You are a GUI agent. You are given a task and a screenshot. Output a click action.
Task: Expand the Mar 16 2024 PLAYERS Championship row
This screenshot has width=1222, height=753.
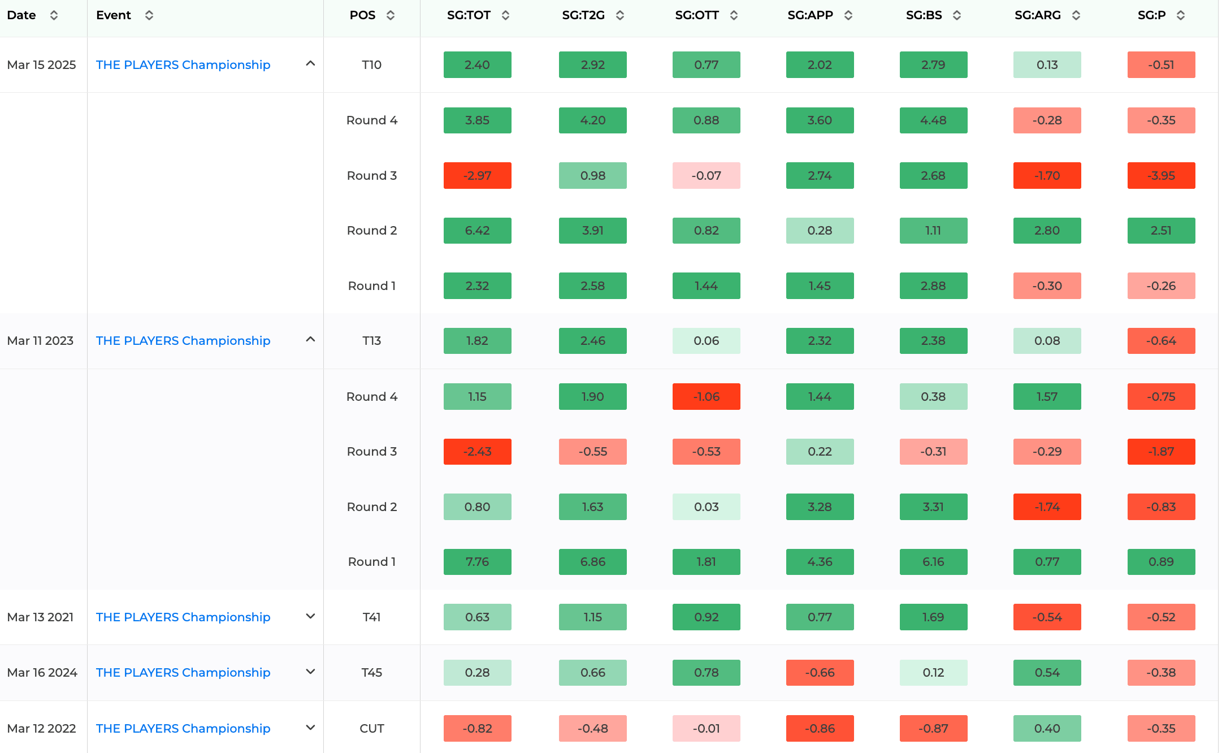[x=310, y=672]
